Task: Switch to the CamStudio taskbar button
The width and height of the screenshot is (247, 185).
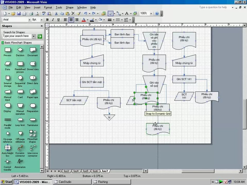Action: [72, 182]
